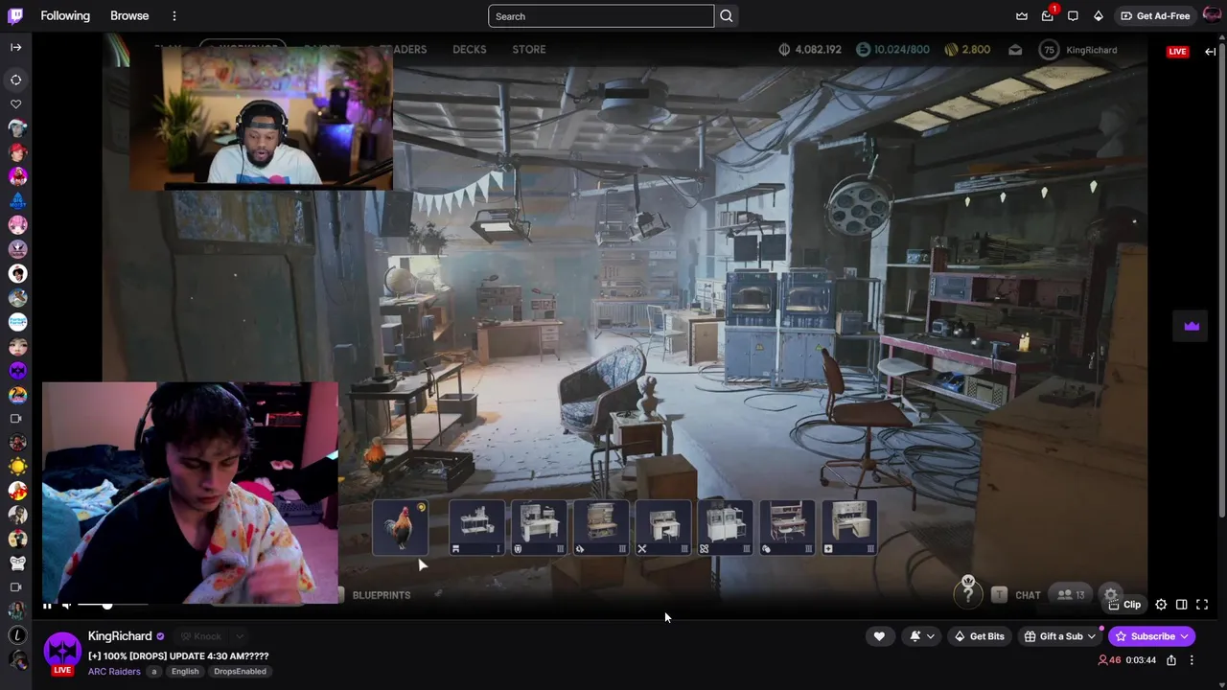Select the shield-icon gear bench tile

[538, 527]
